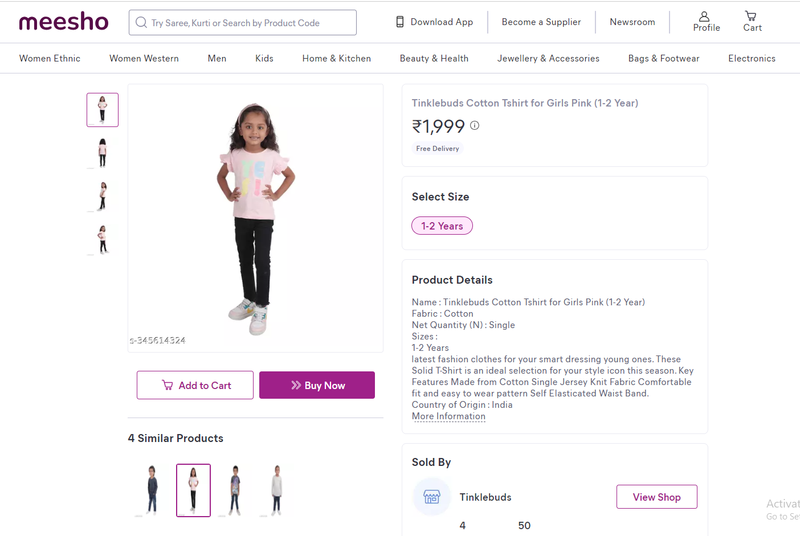This screenshot has height=536, width=800.
Task: Open the Become a Supplier link
Action: click(541, 22)
